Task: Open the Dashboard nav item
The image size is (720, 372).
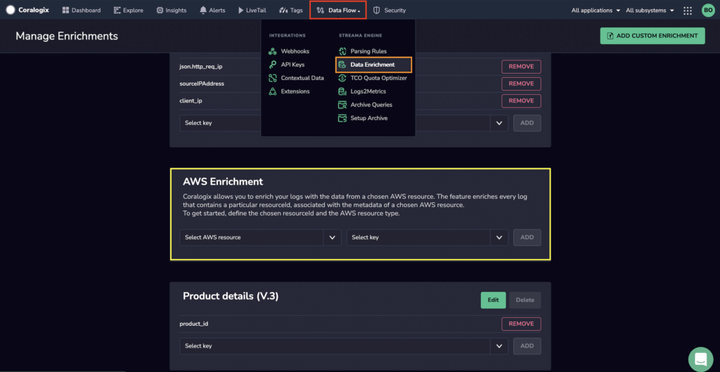Action: tap(82, 10)
